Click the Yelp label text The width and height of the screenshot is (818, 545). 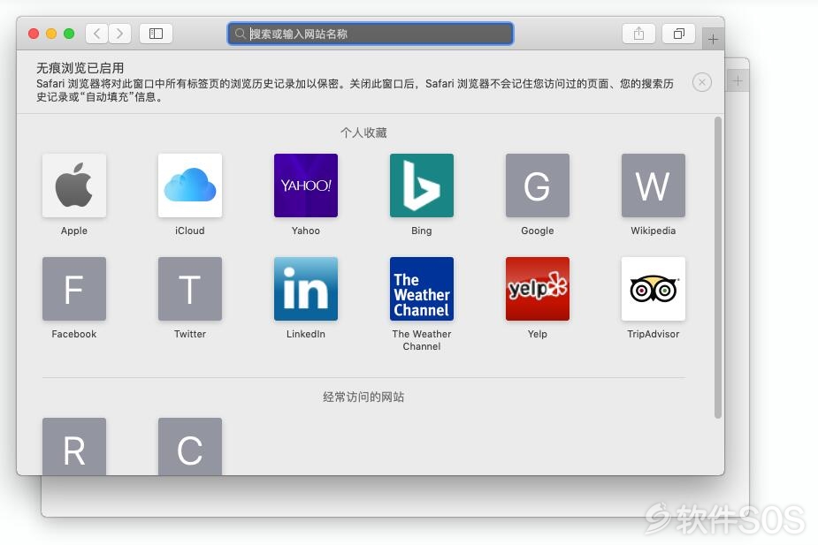(x=538, y=334)
